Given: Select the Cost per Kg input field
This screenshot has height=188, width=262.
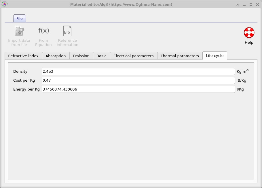Looking at the screenshot, I should tap(138, 80).
